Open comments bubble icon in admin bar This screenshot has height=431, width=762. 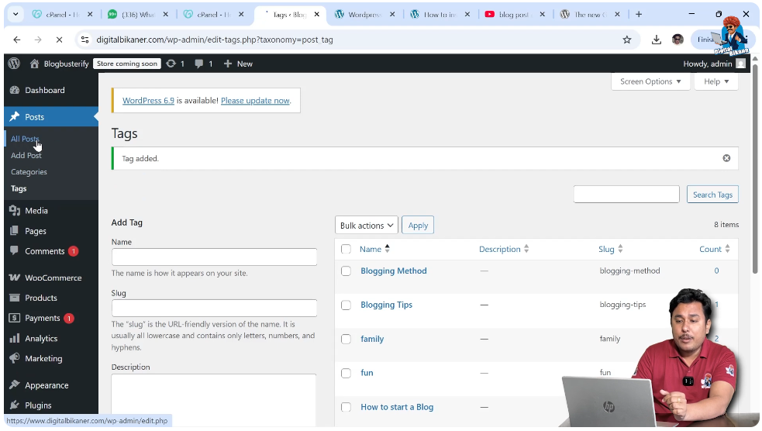(198, 64)
